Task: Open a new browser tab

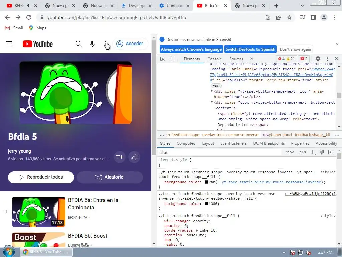Action: point(276,6)
